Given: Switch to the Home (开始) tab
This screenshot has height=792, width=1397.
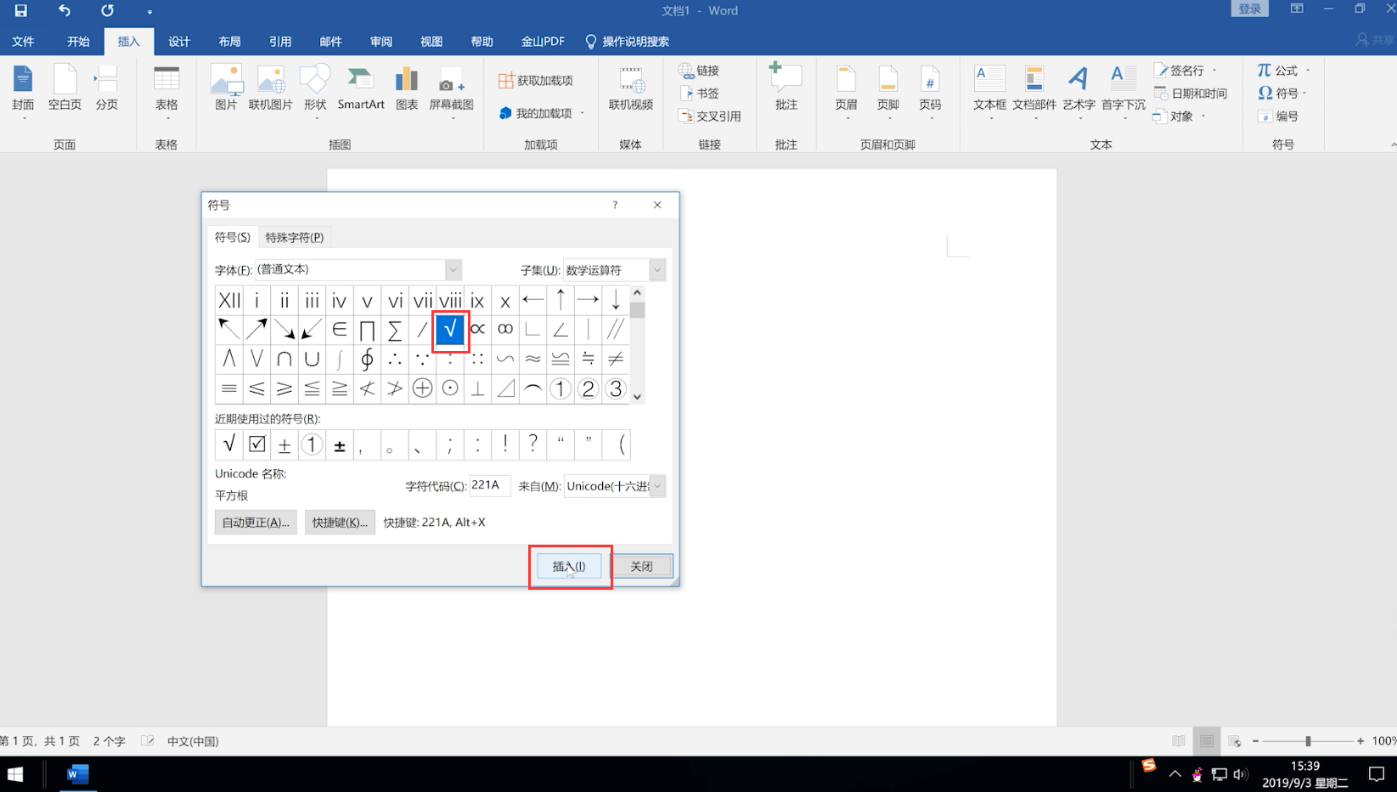Looking at the screenshot, I should (x=78, y=42).
